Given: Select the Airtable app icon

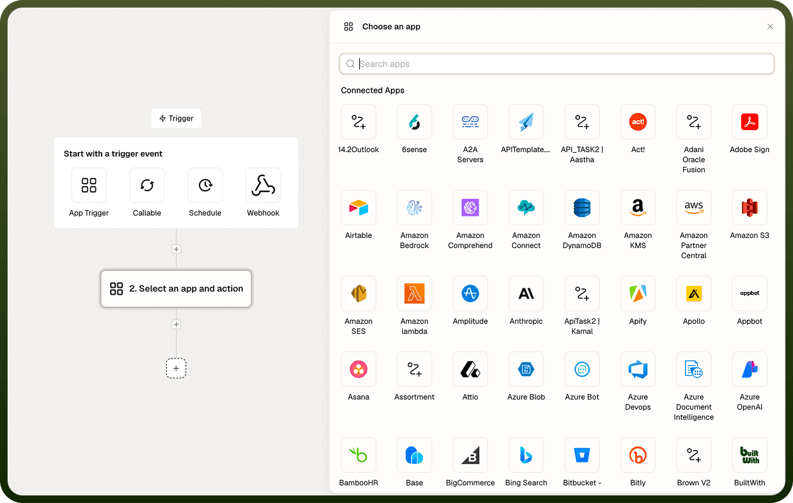Looking at the screenshot, I should click(359, 208).
